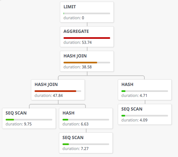The height and width of the screenshot is (157, 178).
Task: Click the red AGGREGATE duration bar
Action: click(87, 38)
